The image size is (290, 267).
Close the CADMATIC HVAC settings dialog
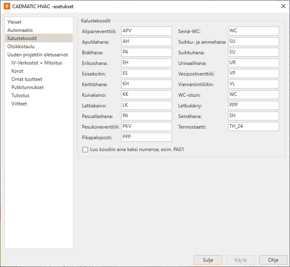[283, 6]
